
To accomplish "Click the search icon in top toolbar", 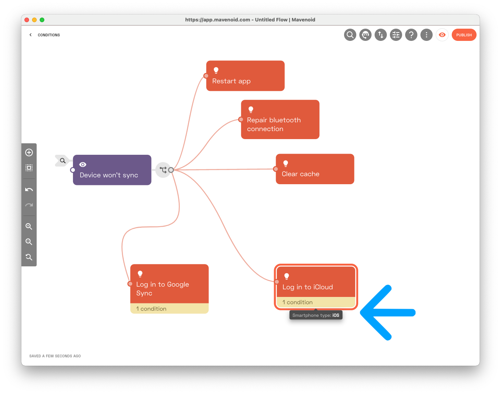I will pyautogui.click(x=350, y=35).
